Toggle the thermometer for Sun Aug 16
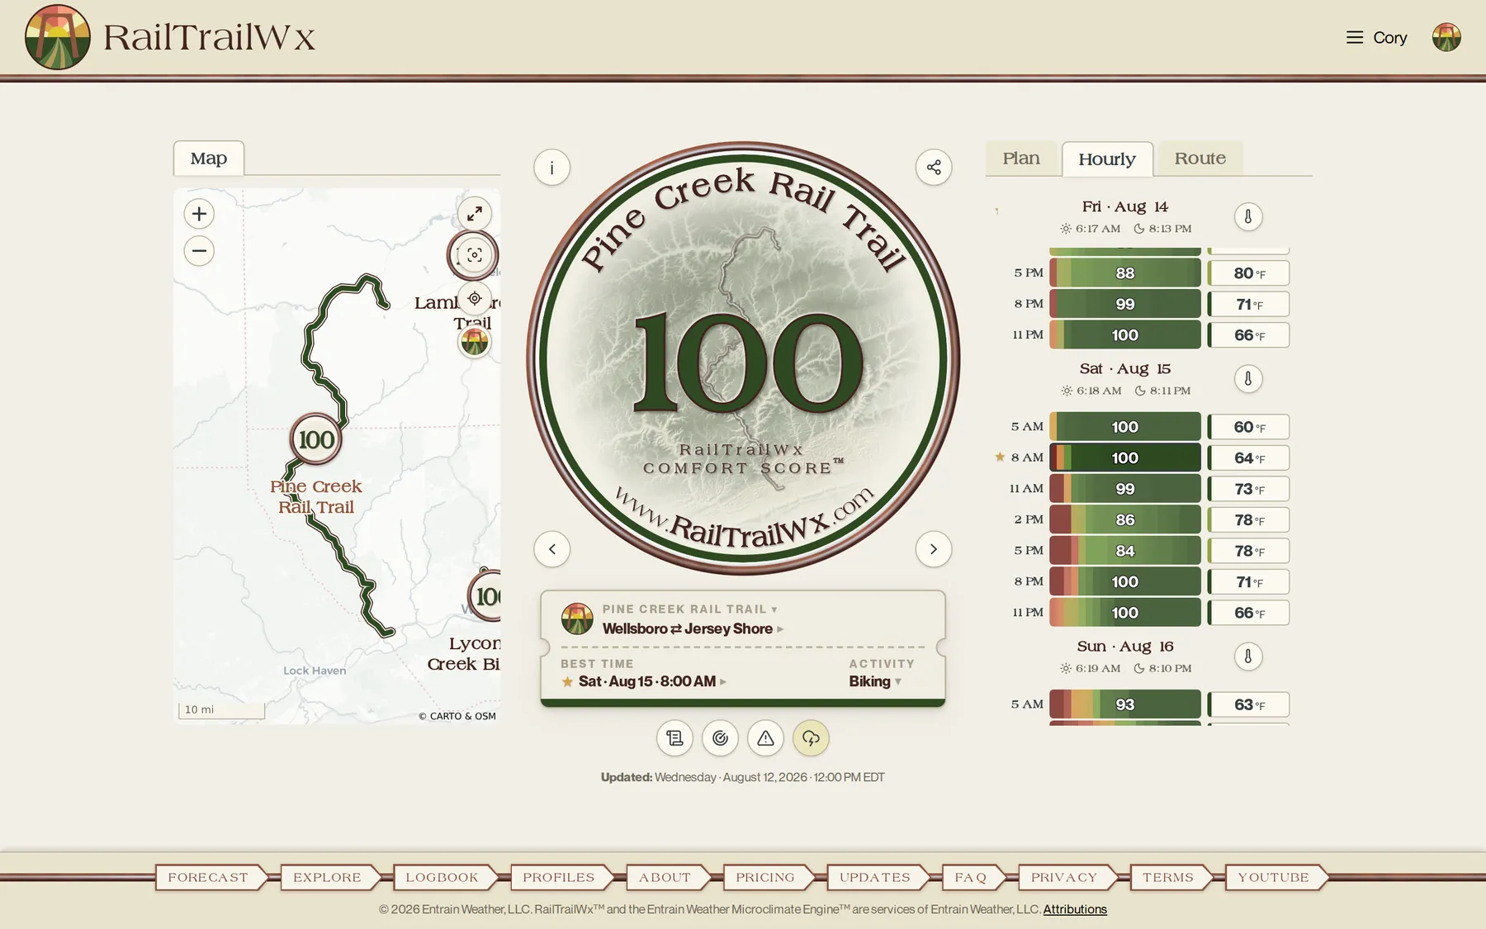Viewport: 1486px width, 929px height. pyautogui.click(x=1248, y=656)
